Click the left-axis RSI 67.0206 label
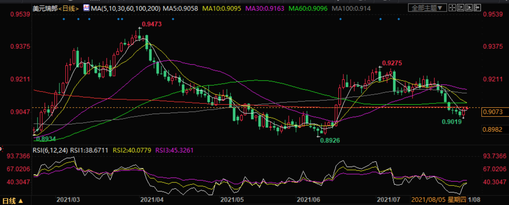This screenshot has height=205, width=509. click(x=19, y=169)
